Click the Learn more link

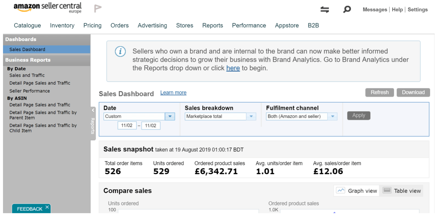173,93
